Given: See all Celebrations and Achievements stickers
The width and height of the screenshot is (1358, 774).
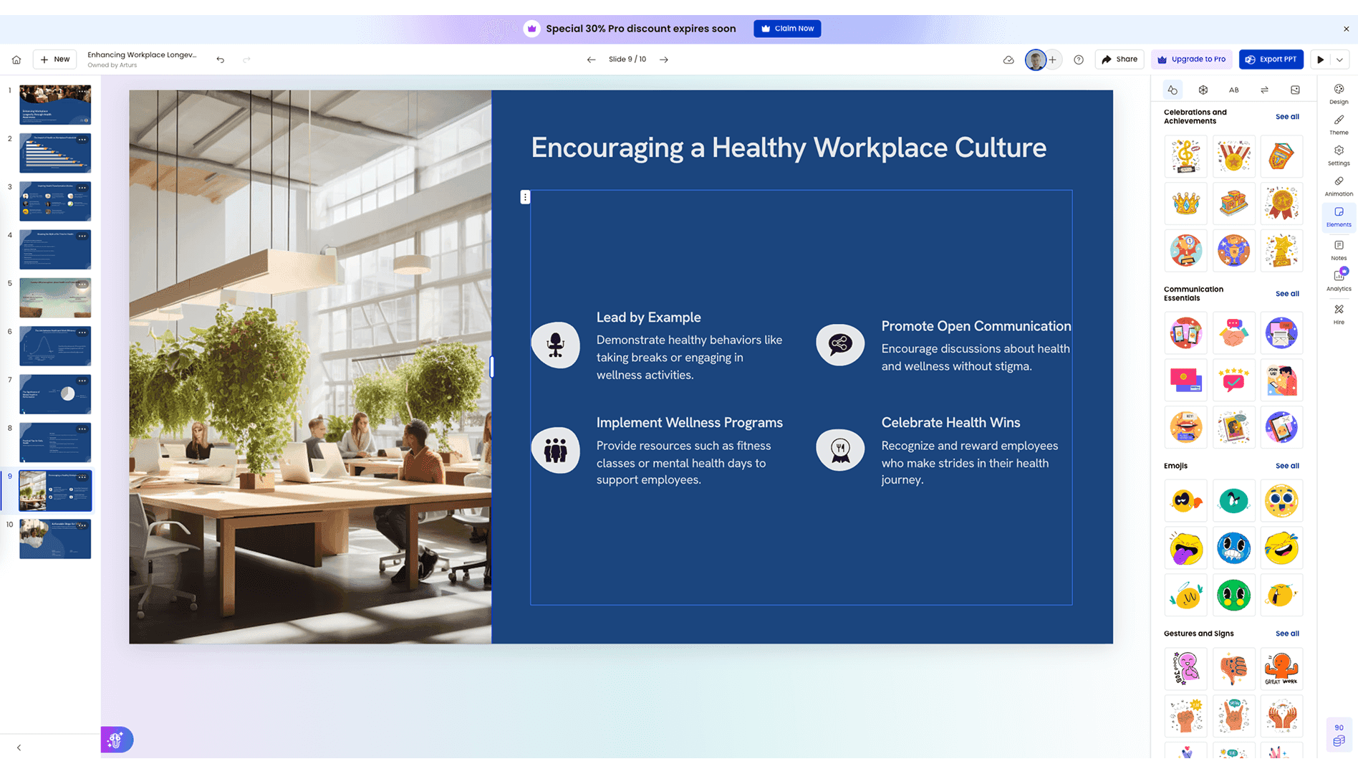Looking at the screenshot, I should [x=1287, y=117].
